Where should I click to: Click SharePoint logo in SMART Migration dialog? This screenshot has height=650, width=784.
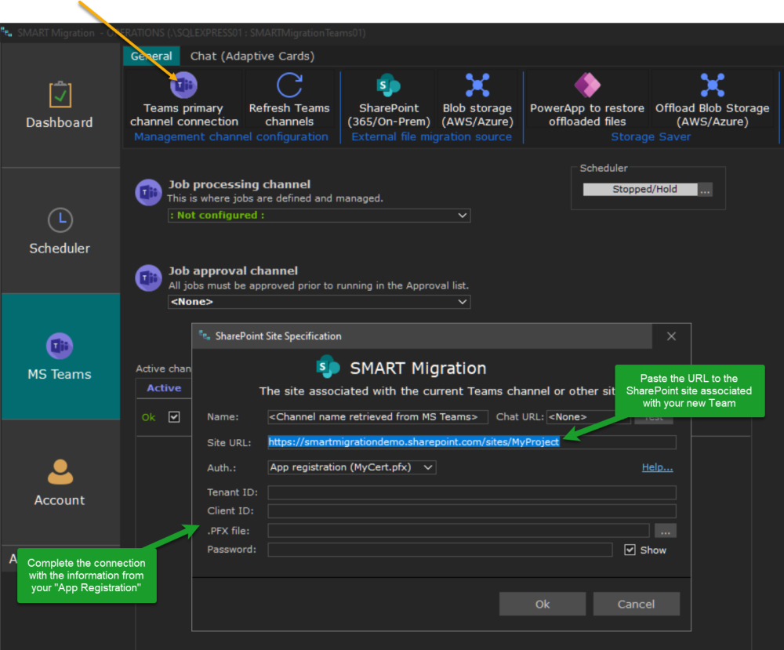328,368
